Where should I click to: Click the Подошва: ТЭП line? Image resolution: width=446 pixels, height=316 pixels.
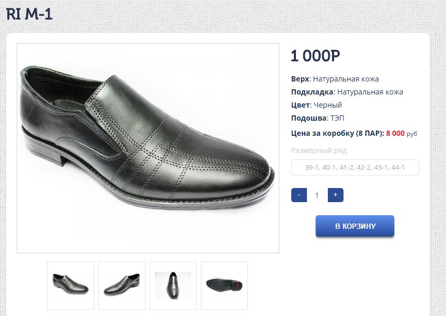coord(317,118)
